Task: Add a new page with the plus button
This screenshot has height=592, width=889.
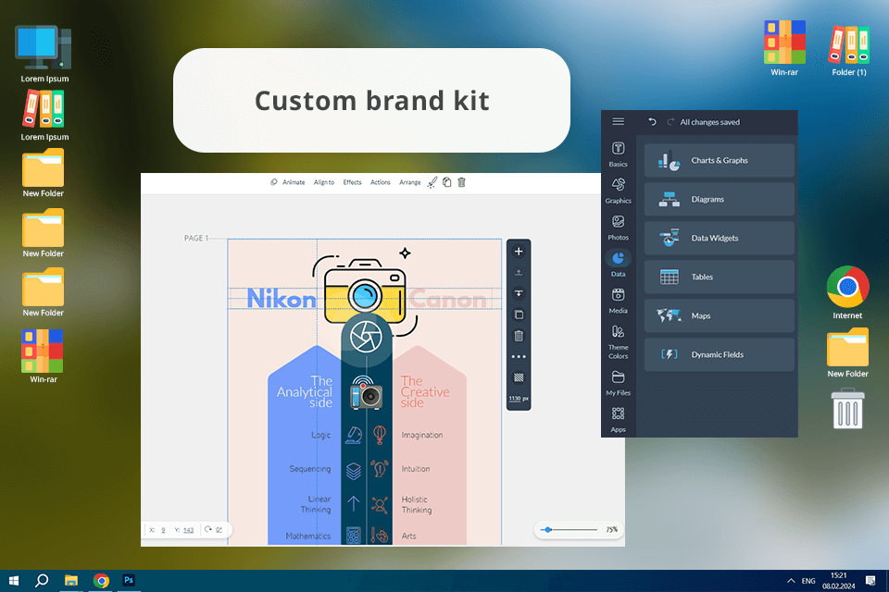Action: [x=519, y=252]
